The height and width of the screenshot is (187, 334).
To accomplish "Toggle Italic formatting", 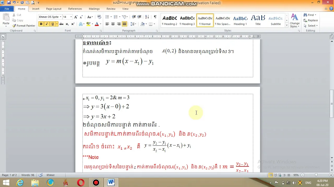I will coord(47,24).
